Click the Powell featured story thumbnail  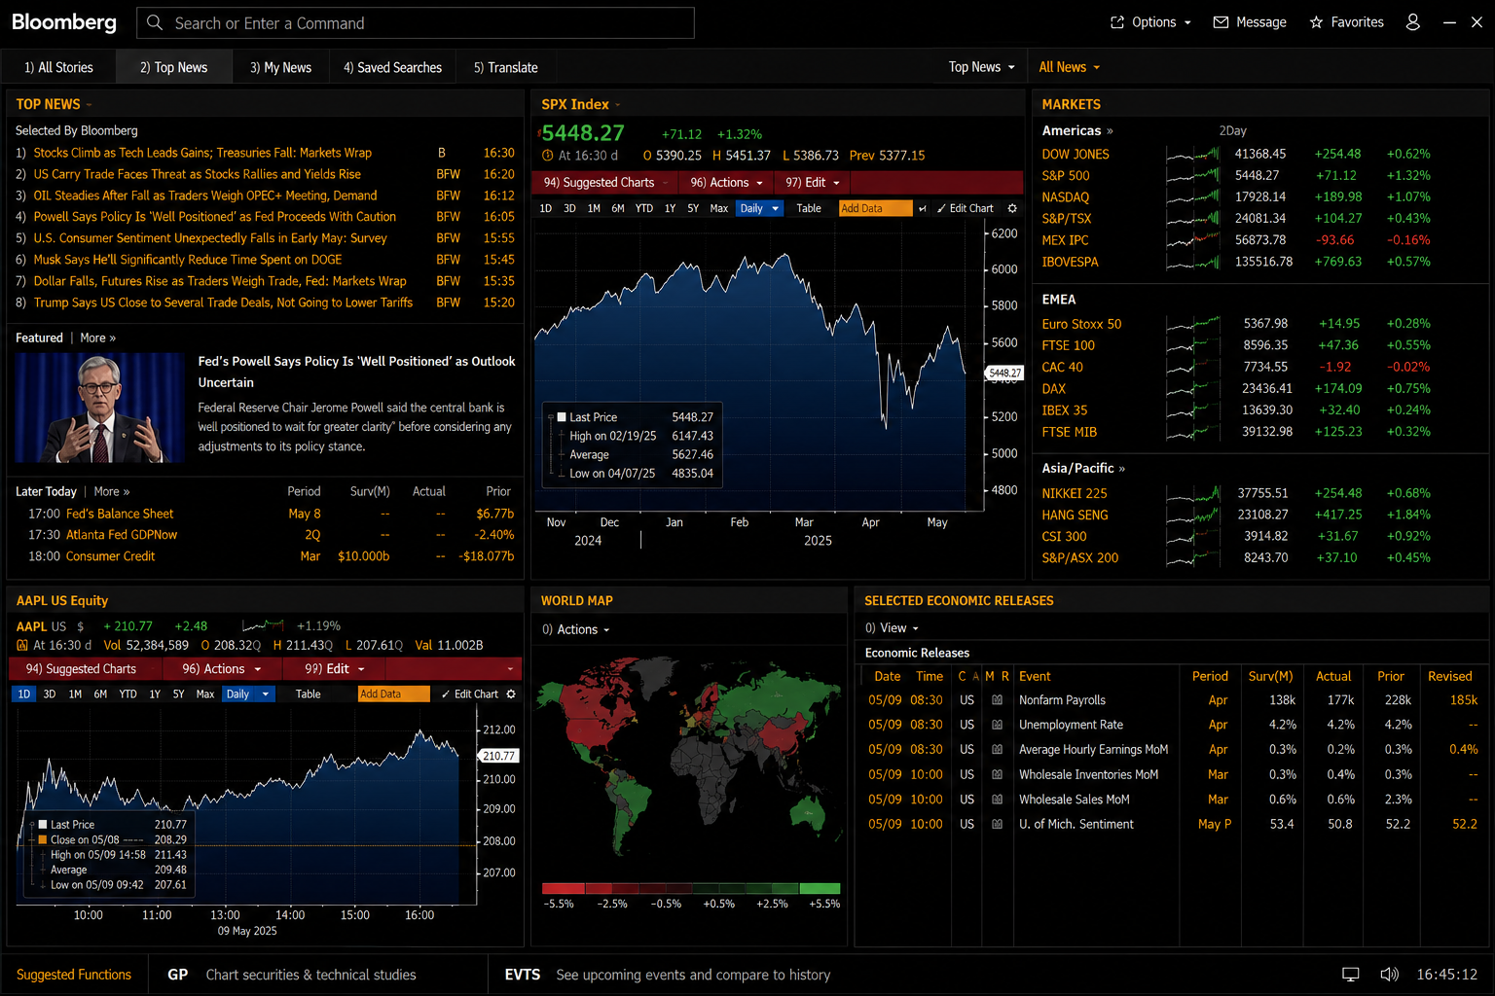point(99,408)
